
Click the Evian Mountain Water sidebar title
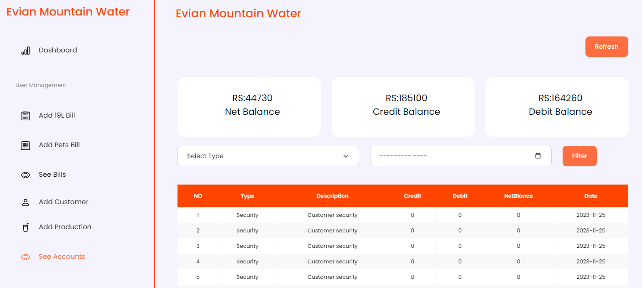[x=68, y=12]
